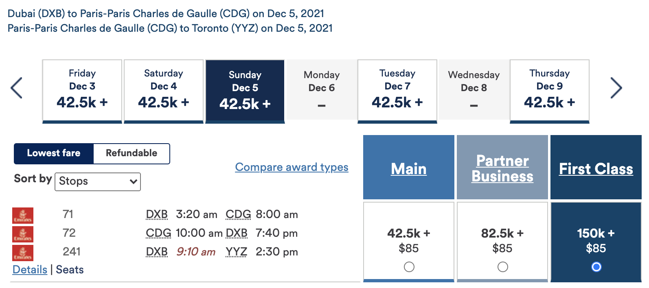Choose the Friday Dec 3 date tab

point(82,90)
